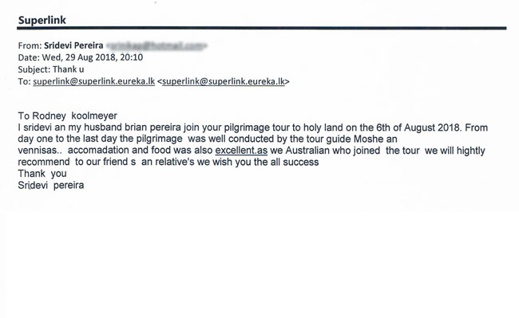Click the blurred sender email address
The image size is (519, 318).
tap(156, 45)
